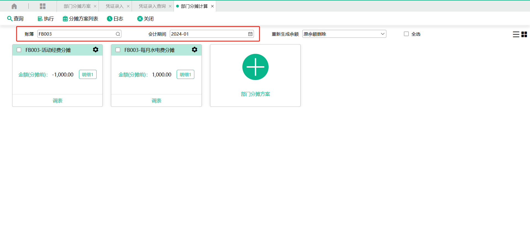The height and width of the screenshot is (247, 530).
Task: Click the -1,000.00 amount value
Action: pyautogui.click(x=63, y=75)
